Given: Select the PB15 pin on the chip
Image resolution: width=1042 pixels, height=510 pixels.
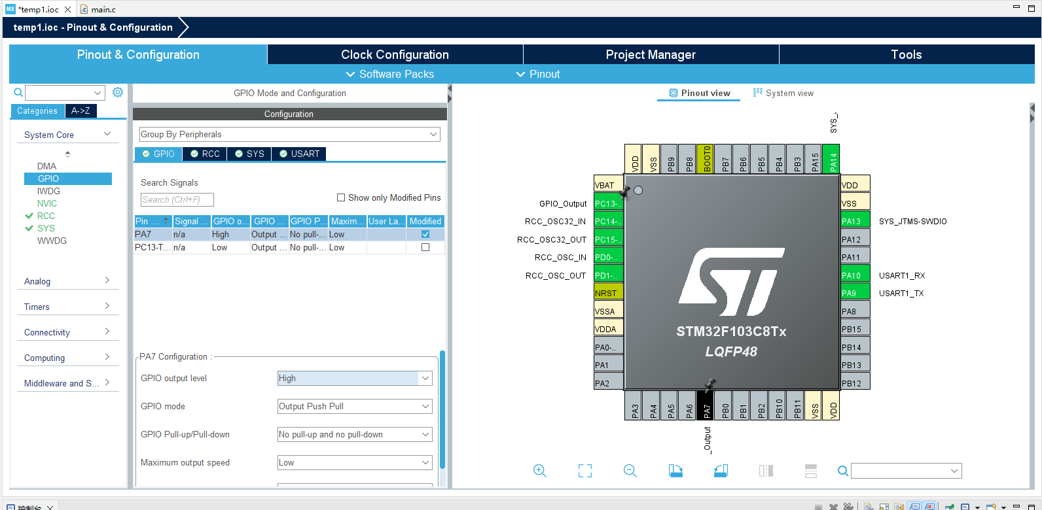Looking at the screenshot, I should pos(855,329).
